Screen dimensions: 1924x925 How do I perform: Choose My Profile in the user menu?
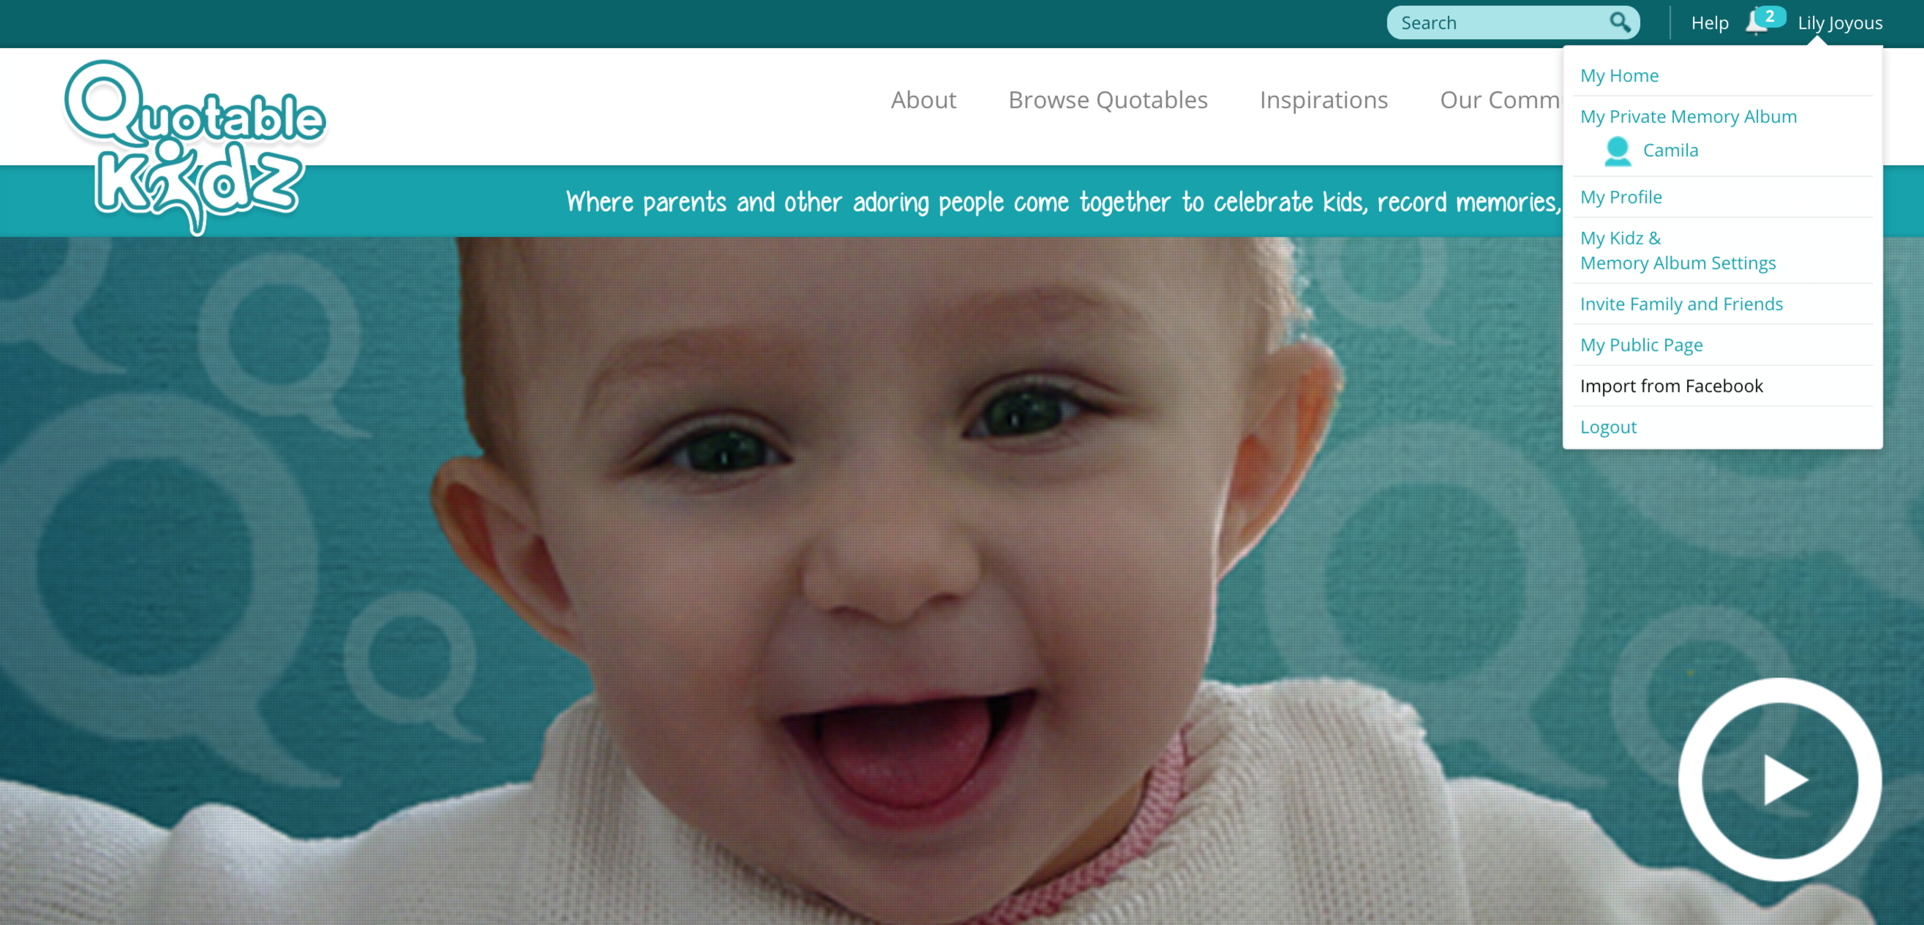click(x=1621, y=197)
